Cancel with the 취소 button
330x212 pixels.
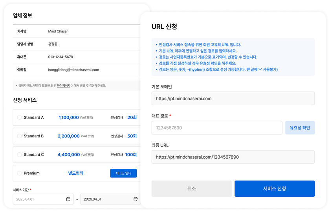tap(191, 188)
